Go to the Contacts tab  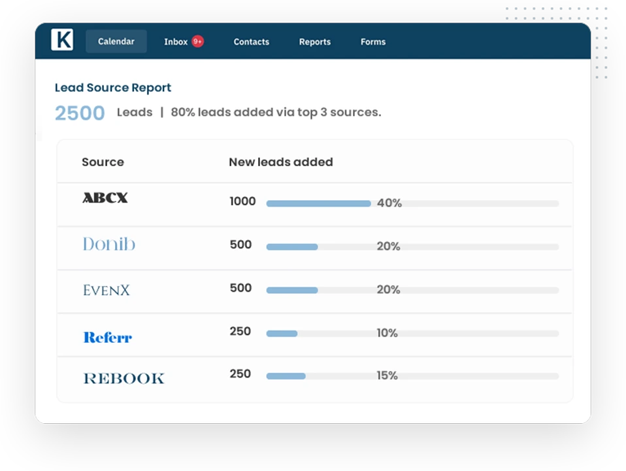(252, 42)
